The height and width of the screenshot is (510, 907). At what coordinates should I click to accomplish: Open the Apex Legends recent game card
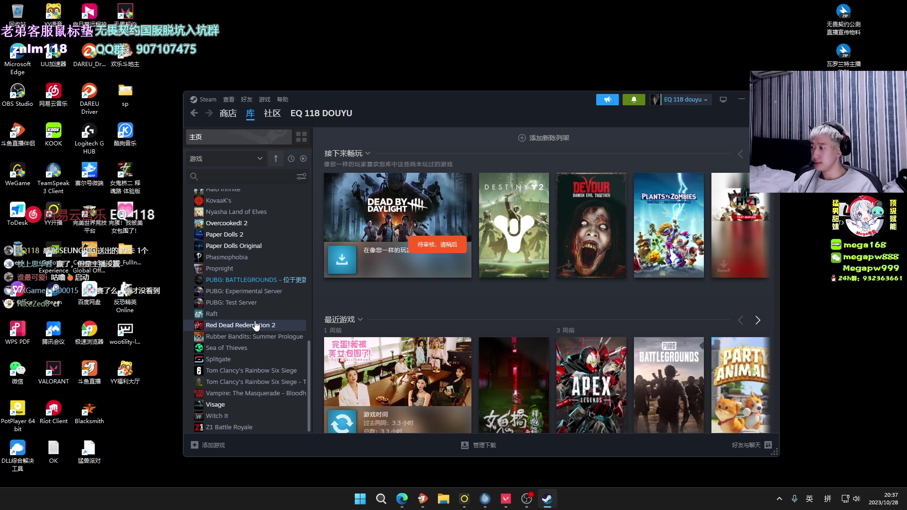tap(591, 385)
